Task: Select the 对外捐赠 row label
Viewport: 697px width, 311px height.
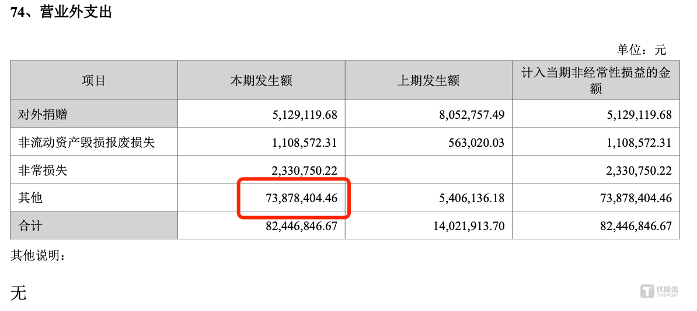Action: point(43,114)
